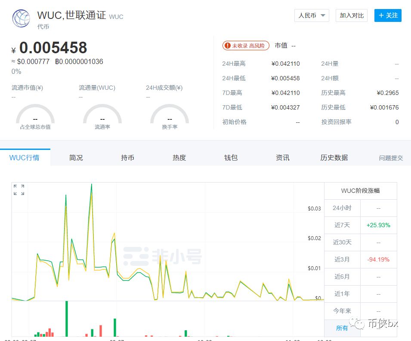Click the 初始价格 label

click(234, 122)
